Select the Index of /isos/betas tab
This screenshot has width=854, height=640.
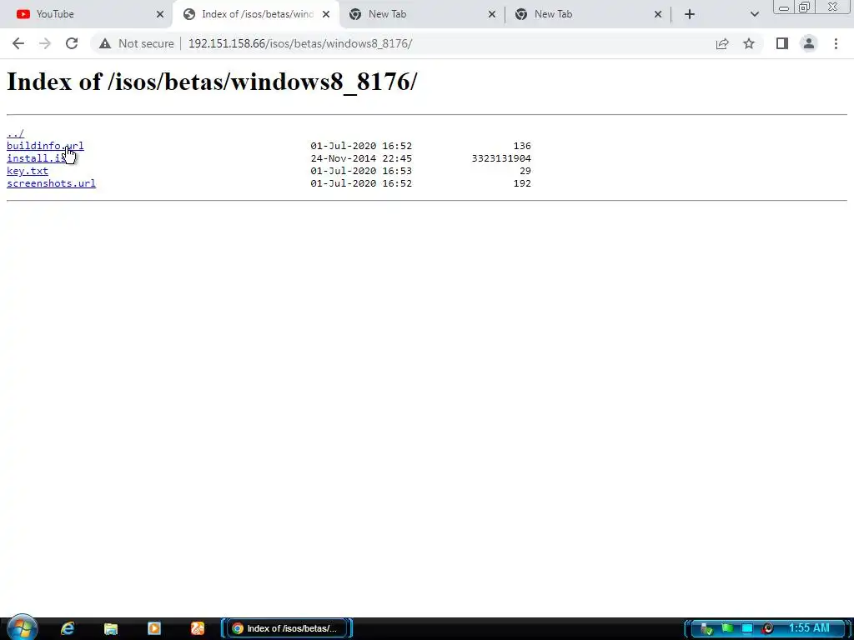(255, 14)
